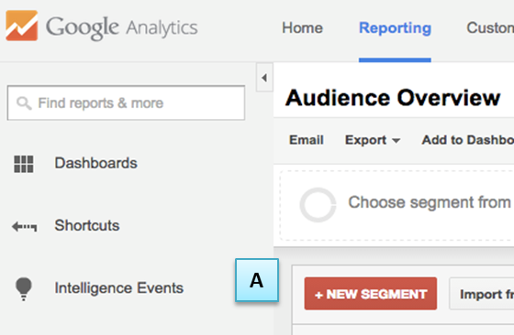Click Add to Dashboard
514x335 pixels.
tap(468, 140)
